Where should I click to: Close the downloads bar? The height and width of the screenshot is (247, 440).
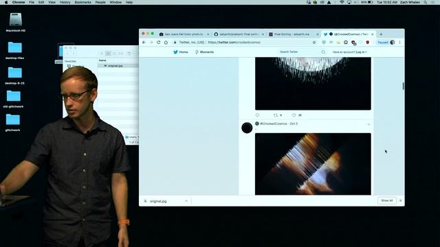400,200
